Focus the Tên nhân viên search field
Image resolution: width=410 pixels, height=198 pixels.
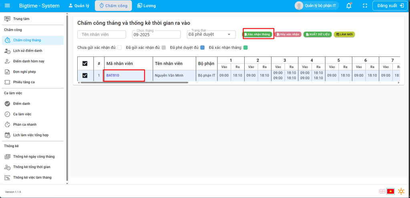coord(101,34)
